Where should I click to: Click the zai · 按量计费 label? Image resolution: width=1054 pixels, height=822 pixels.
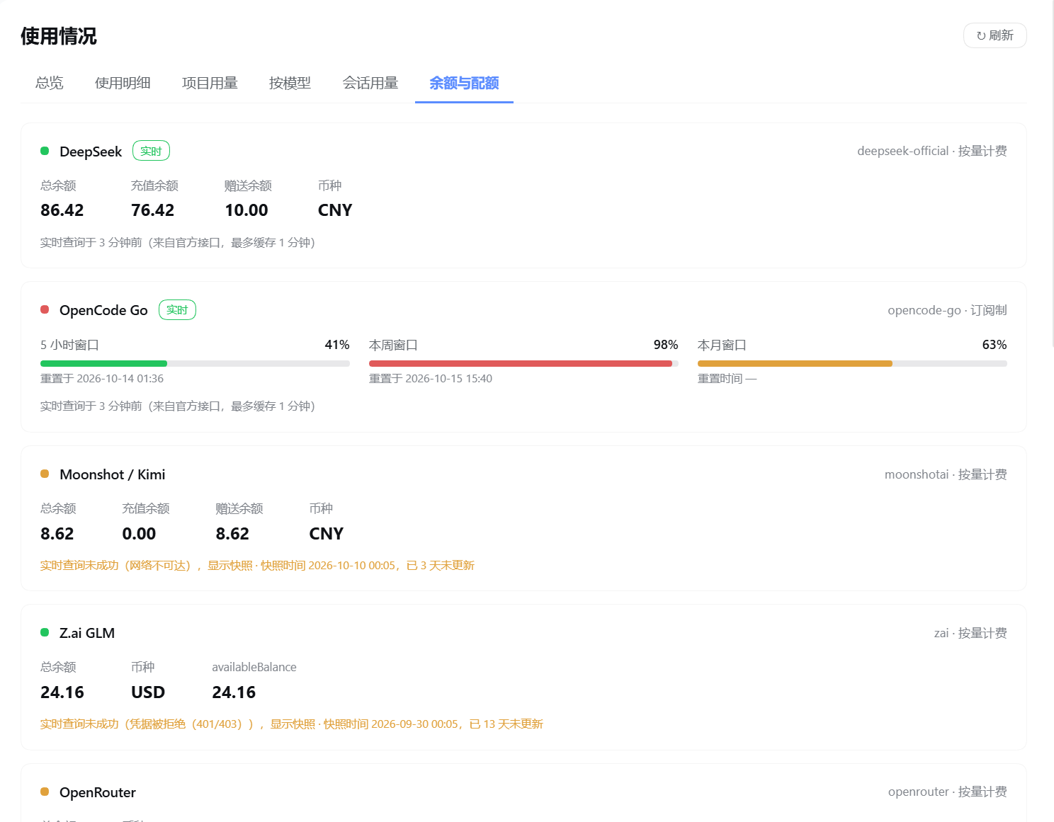tap(970, 633)
